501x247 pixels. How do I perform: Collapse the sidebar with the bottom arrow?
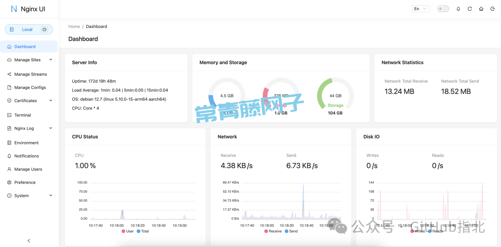(x=29, y=240)
